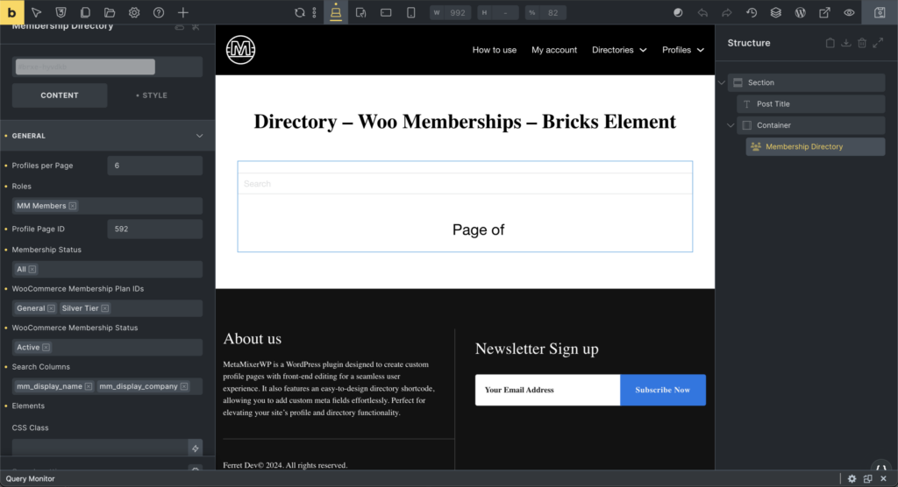Open the builder settings gear icon
The image size is (898, 487).
pyautogui.click(x=134, y=13)
